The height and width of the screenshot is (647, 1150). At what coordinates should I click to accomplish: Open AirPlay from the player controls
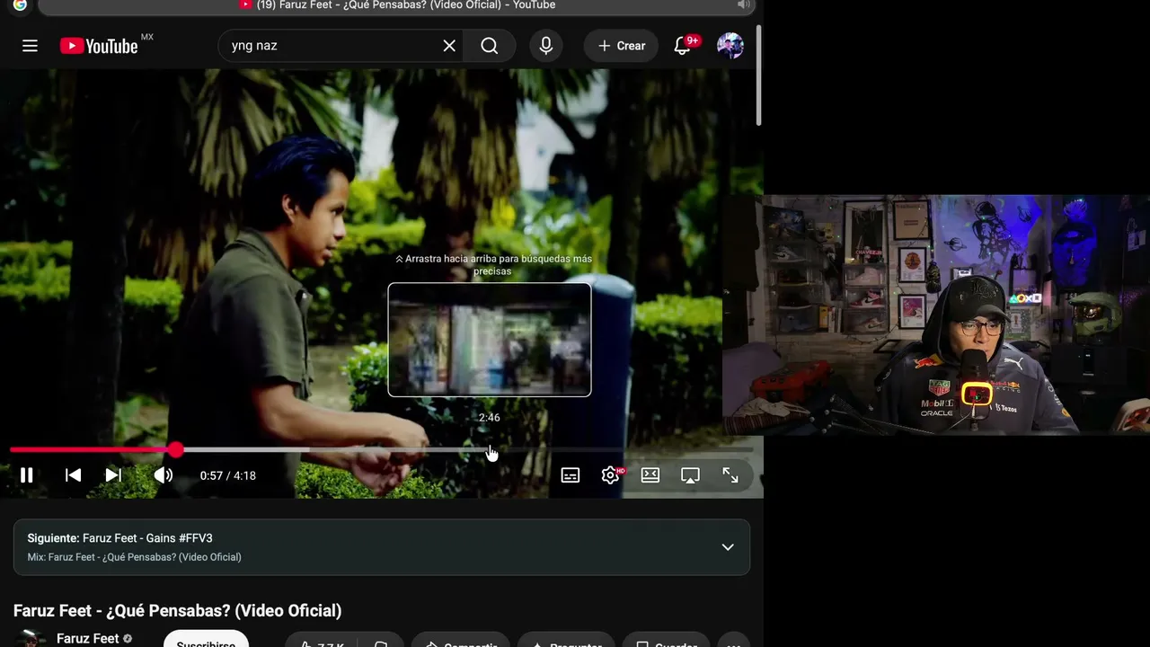tap(690, 475)
